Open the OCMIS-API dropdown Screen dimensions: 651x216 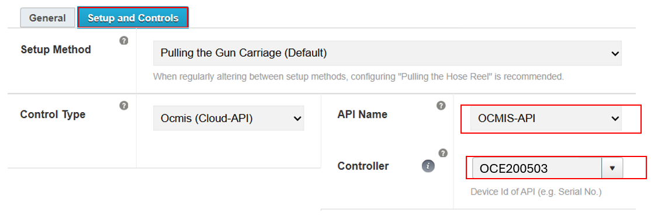point(546,118)
